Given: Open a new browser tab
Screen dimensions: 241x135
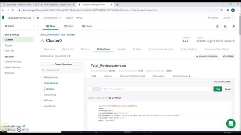Looking at the screenshot, I should 117,4.
